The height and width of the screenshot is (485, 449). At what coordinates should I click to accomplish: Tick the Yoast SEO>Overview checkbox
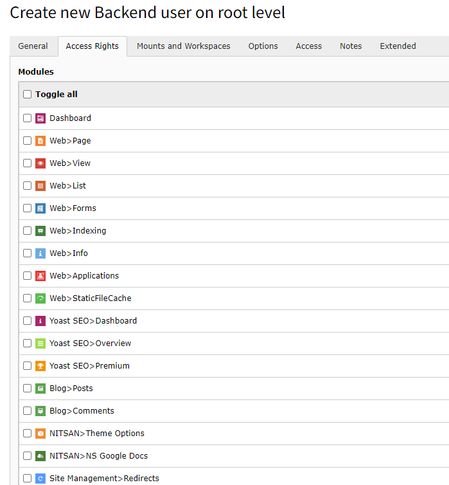click(27, 343)
